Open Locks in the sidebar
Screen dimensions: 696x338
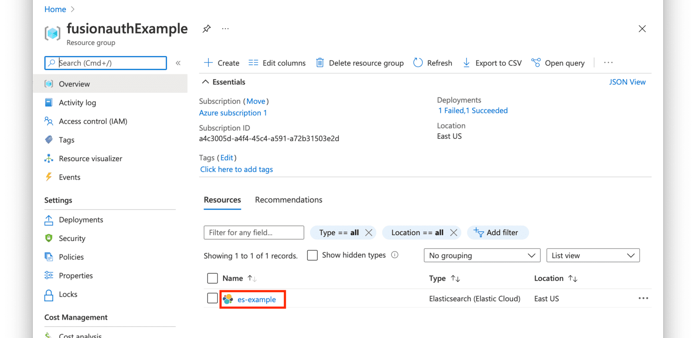coord(68,294)
